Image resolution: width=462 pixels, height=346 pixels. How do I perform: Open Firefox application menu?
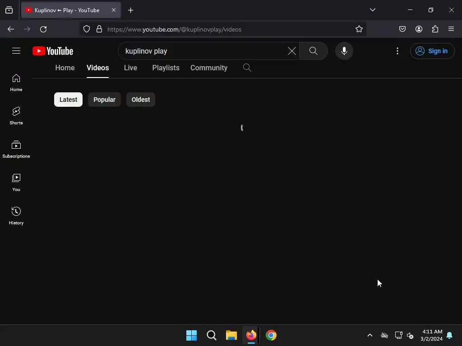click(x=451, y=29)
